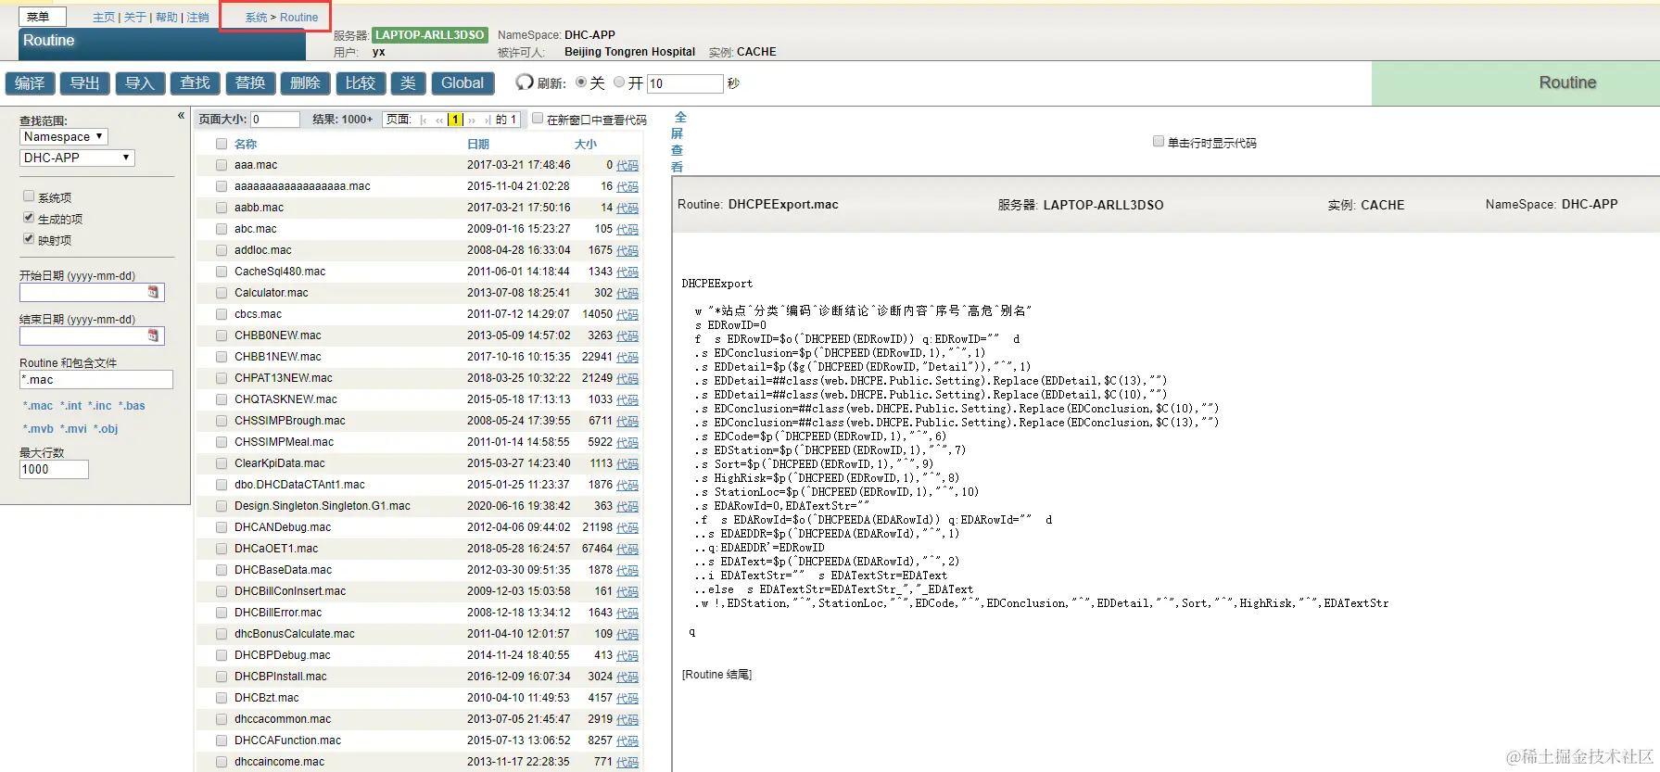Image resolution: width=1660 pixels, height=772 pixels.
Task: Uncheck the 生成的项 checkbox
Action: [29, 217]
